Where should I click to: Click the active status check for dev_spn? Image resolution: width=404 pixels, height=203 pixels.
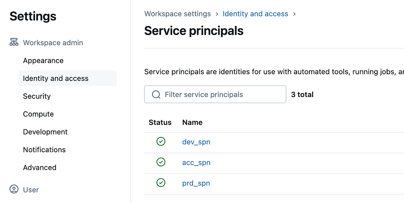[161, 141]
